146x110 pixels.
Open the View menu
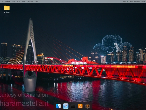click(x=24, y=1)
